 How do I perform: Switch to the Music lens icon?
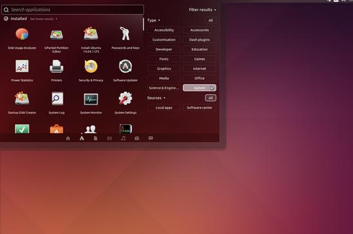pos(123,138)
